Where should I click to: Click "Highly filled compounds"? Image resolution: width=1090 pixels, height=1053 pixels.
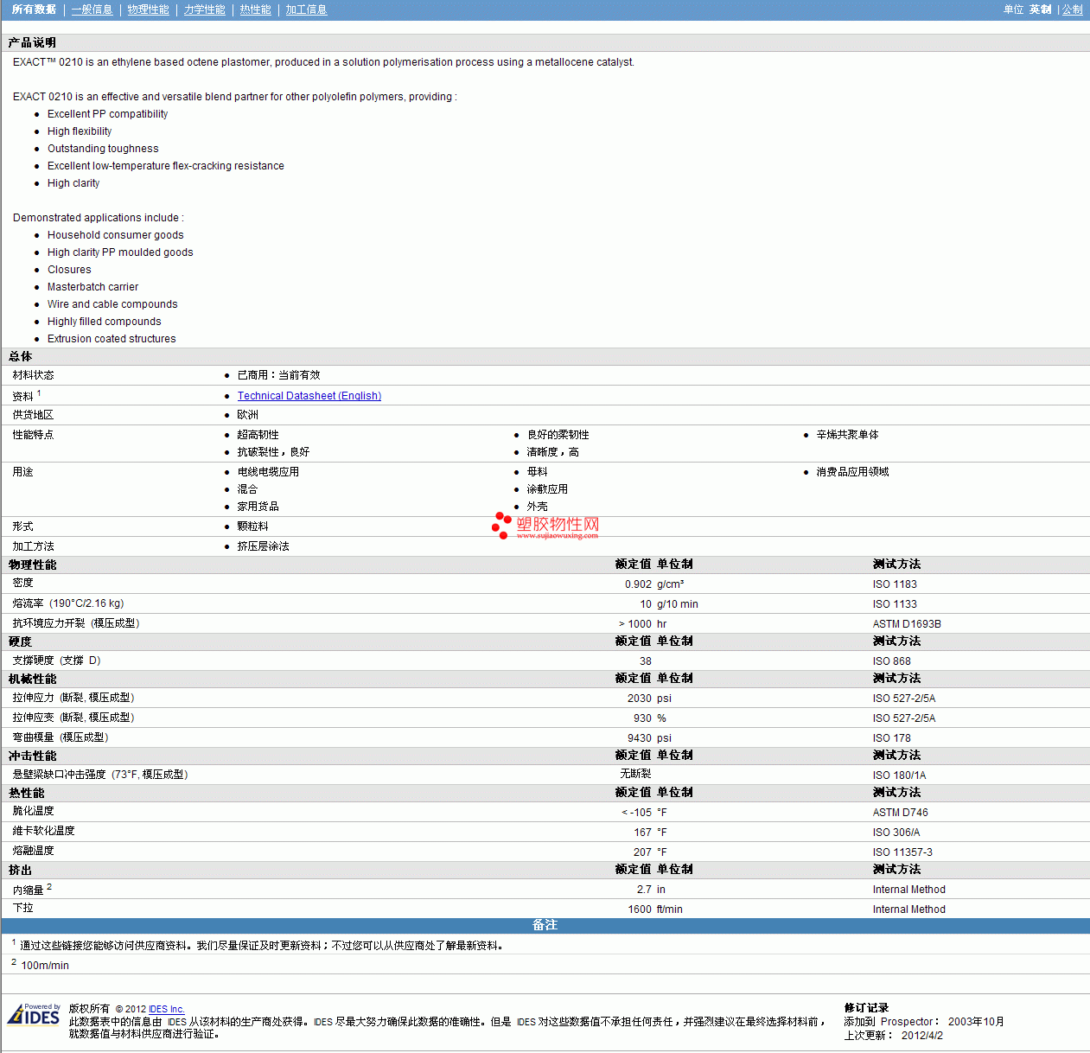click(105, 322)
